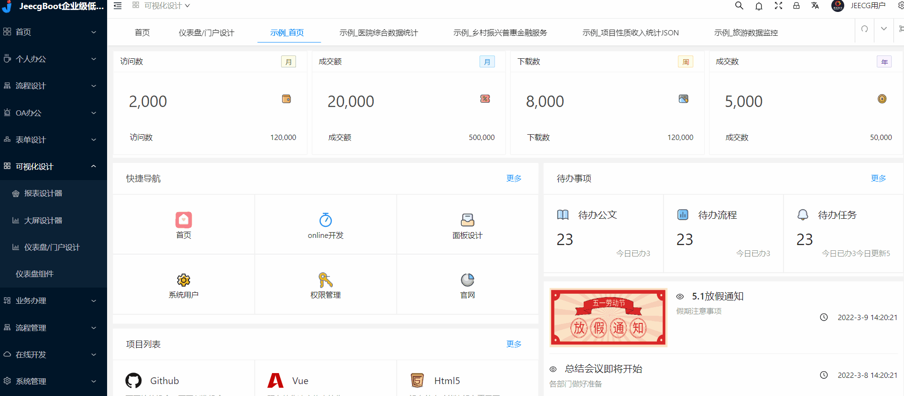904x396 pixels.
Task: Open the search magnifier icon in header
Action: click(739, 6)
